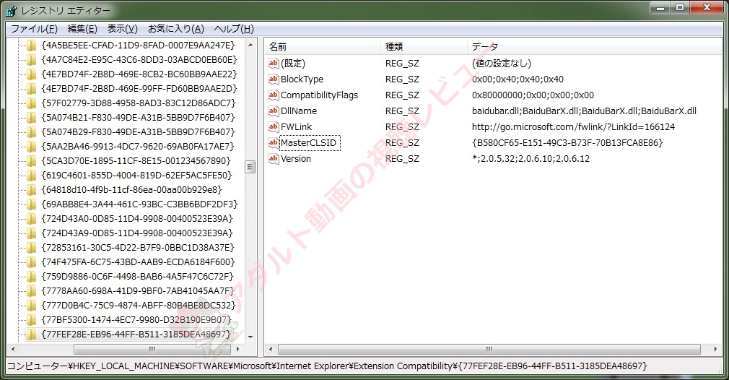Click the values pane scroll right arrow

click(x=715, y=349)
